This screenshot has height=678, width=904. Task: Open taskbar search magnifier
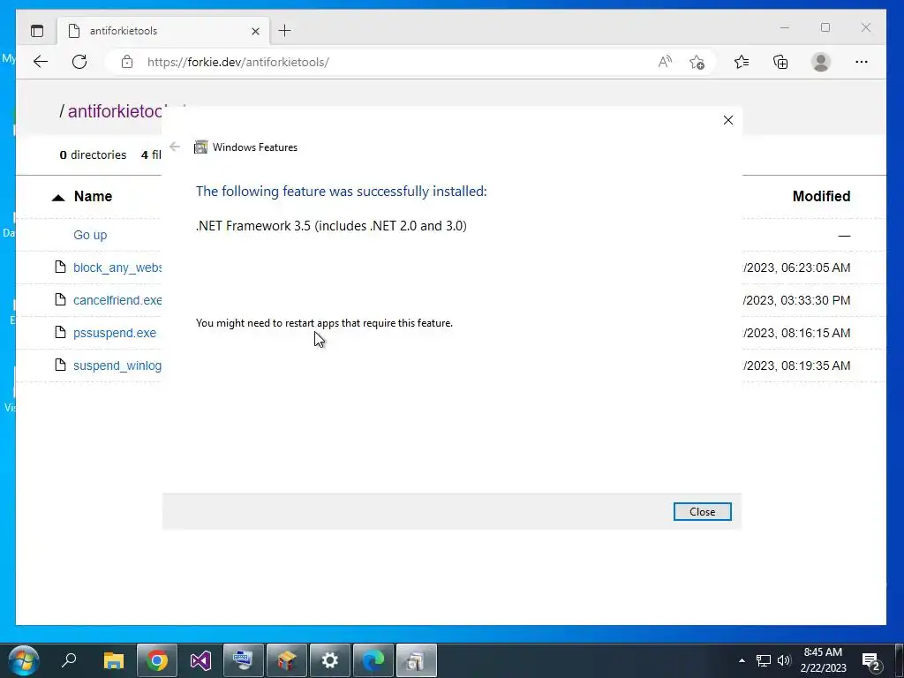coord(69,660)
